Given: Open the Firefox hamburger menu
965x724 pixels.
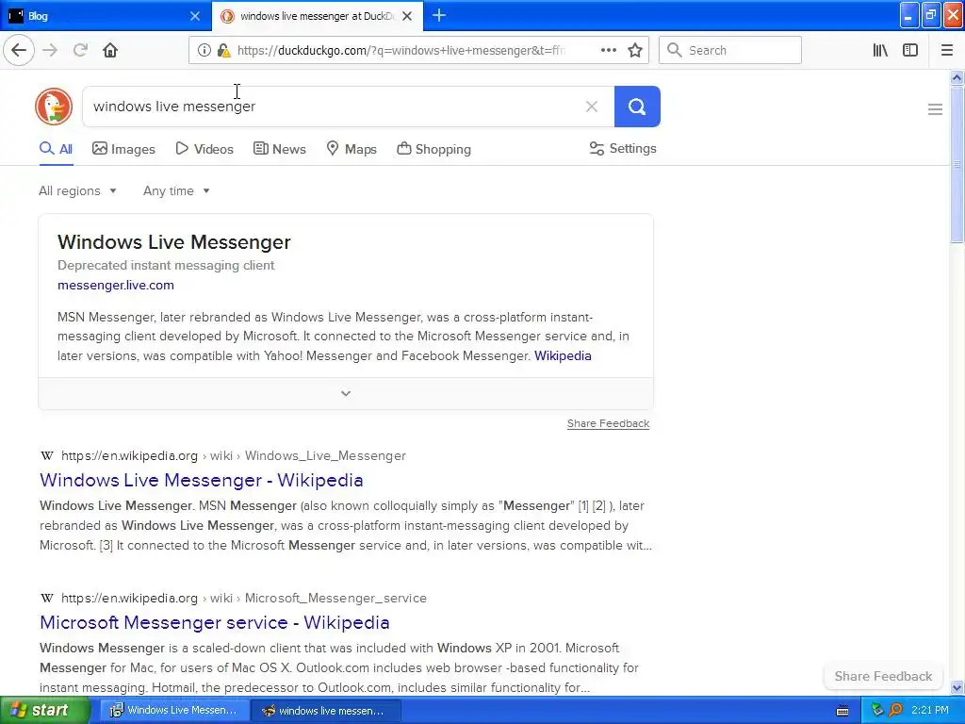Looking at the screenshot, I should [x=946, y=50].
